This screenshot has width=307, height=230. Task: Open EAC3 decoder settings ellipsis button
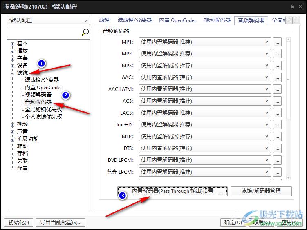tap(277, 113)
